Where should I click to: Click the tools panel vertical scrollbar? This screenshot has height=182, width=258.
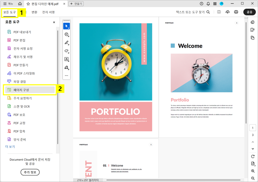pos(57,87)
